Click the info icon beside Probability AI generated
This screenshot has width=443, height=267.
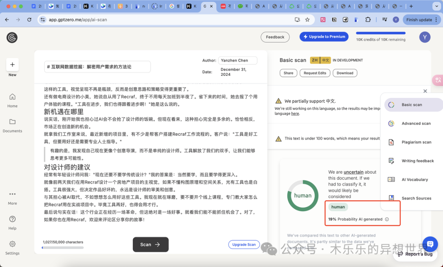pos(387,219)
